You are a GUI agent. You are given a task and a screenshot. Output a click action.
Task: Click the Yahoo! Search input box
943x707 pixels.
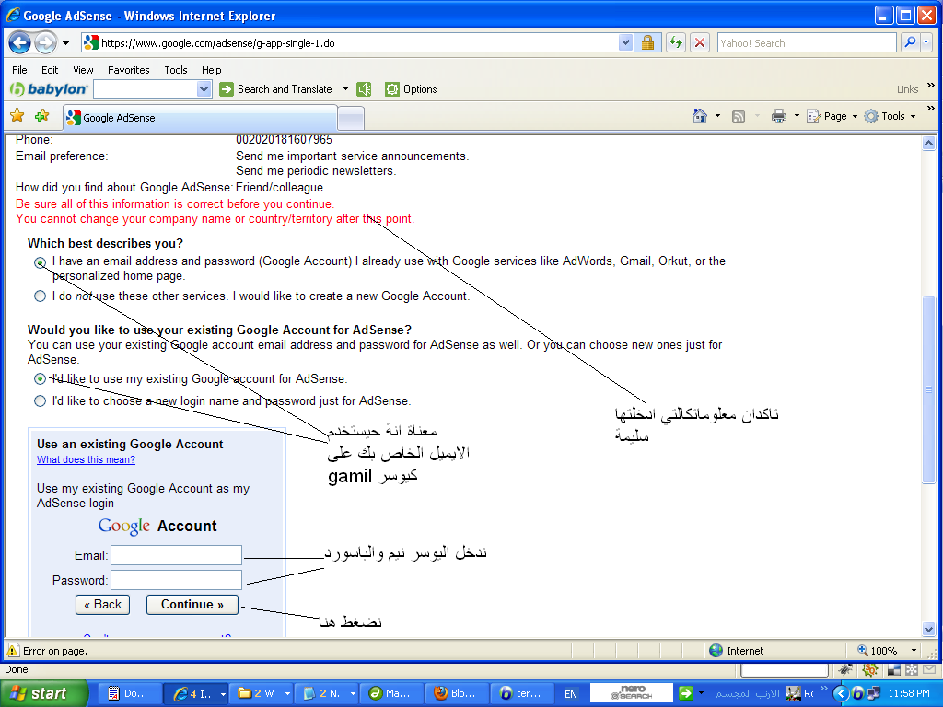[807, 42]
